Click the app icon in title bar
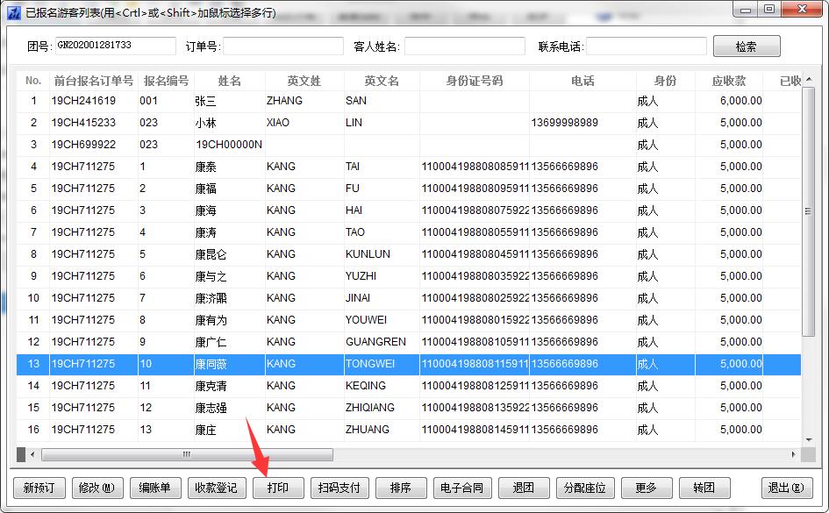Screen dimensions: 829x513 [13, 11]
